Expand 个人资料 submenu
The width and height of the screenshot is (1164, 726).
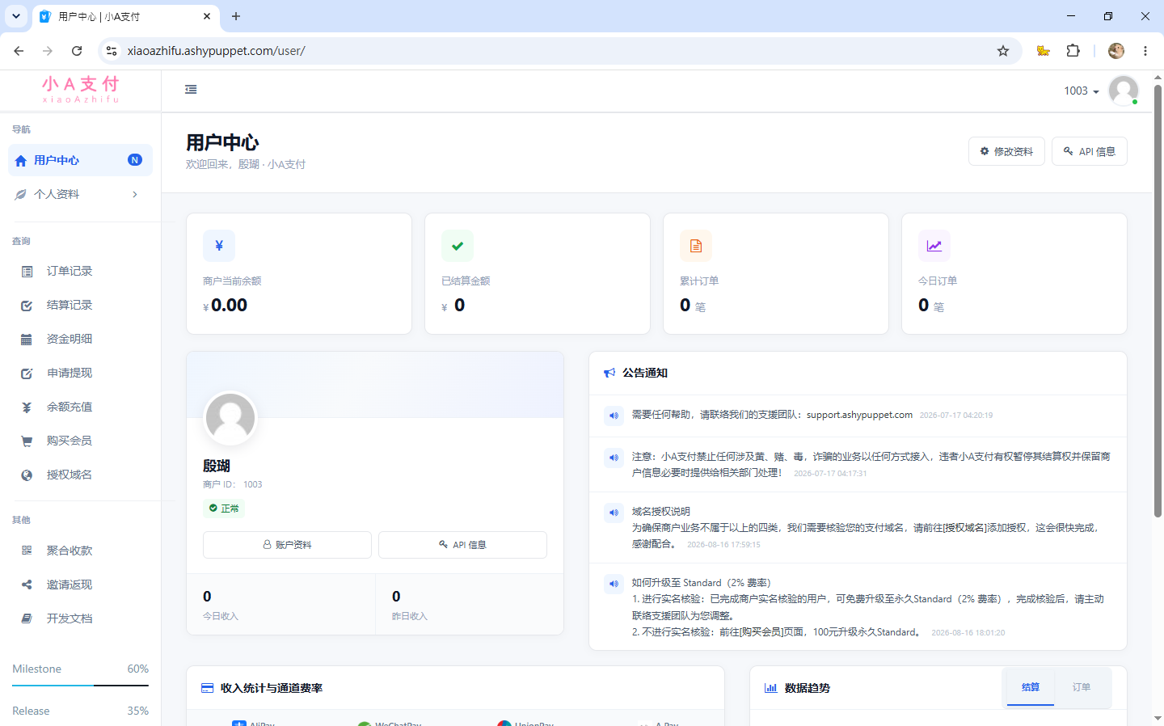(x=80, y=194)
